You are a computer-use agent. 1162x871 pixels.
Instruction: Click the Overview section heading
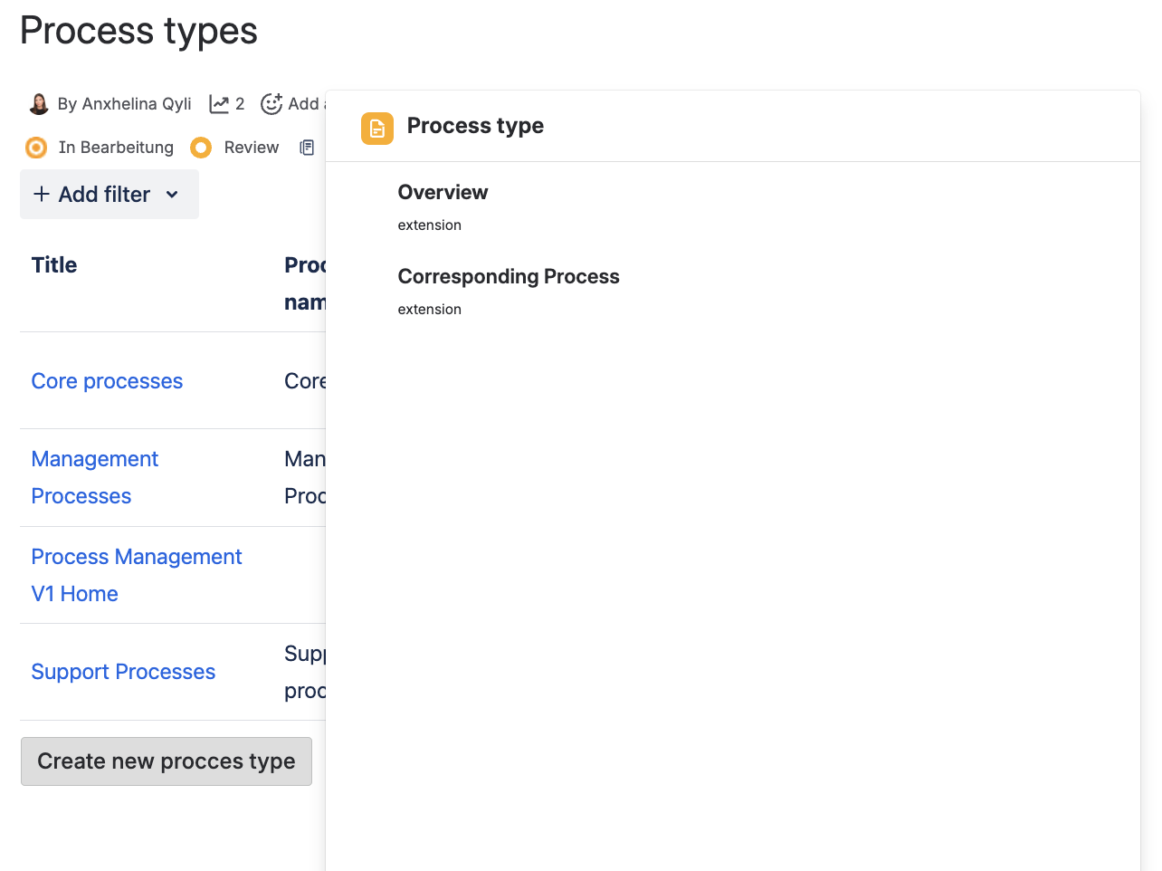pyautogui.click(x=443, y=192)
